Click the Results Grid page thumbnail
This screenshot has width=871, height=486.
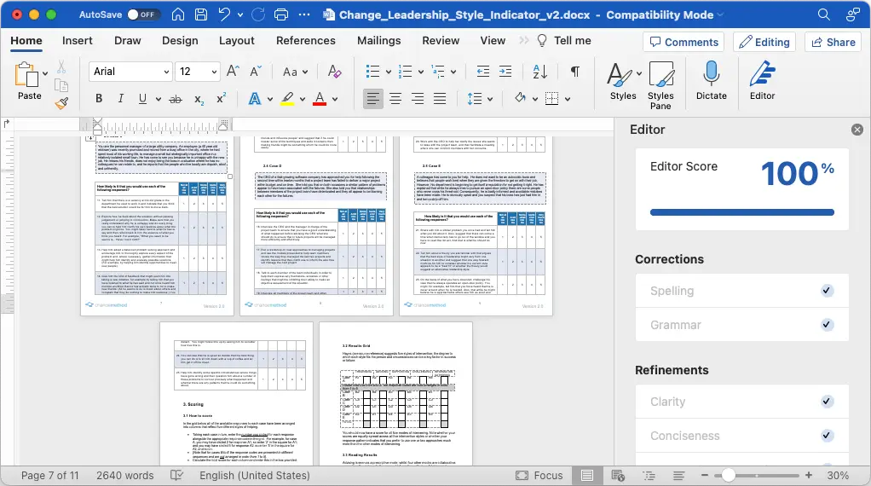[396, 394]
